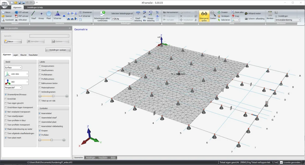This screenshot has width=305, height=165.
Task: Switch to Lagen tab
Action: 16,55
